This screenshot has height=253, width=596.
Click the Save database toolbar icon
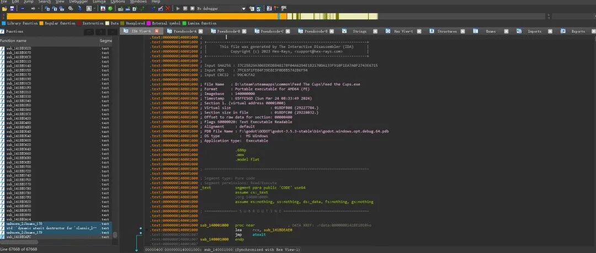point(12,8)
